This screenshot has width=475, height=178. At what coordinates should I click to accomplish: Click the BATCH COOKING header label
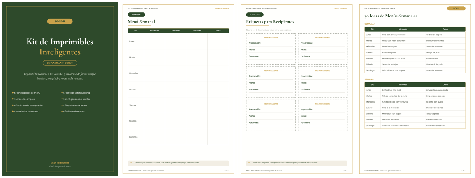coord(340,8)
